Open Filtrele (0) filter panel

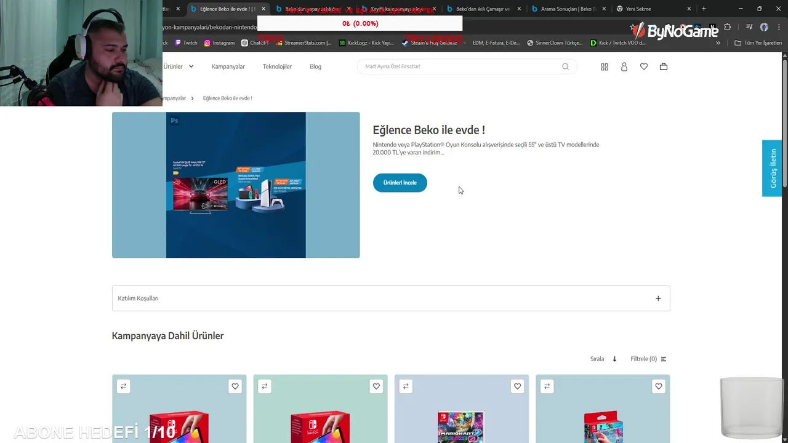[648, 359]
